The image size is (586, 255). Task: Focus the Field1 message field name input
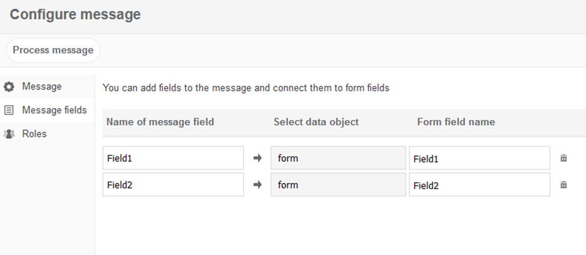pos(173,158)
